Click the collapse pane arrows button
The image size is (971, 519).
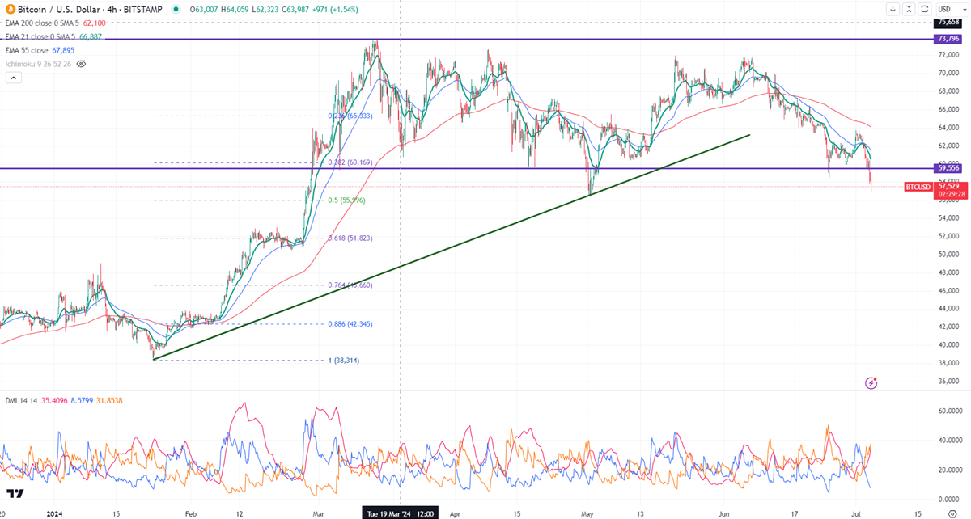[909, 9]
